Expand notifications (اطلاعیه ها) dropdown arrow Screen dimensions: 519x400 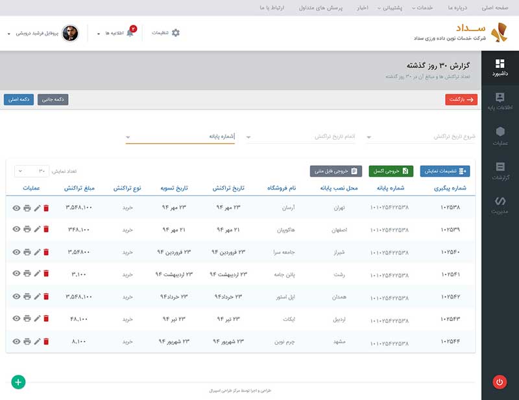[99, 34]
